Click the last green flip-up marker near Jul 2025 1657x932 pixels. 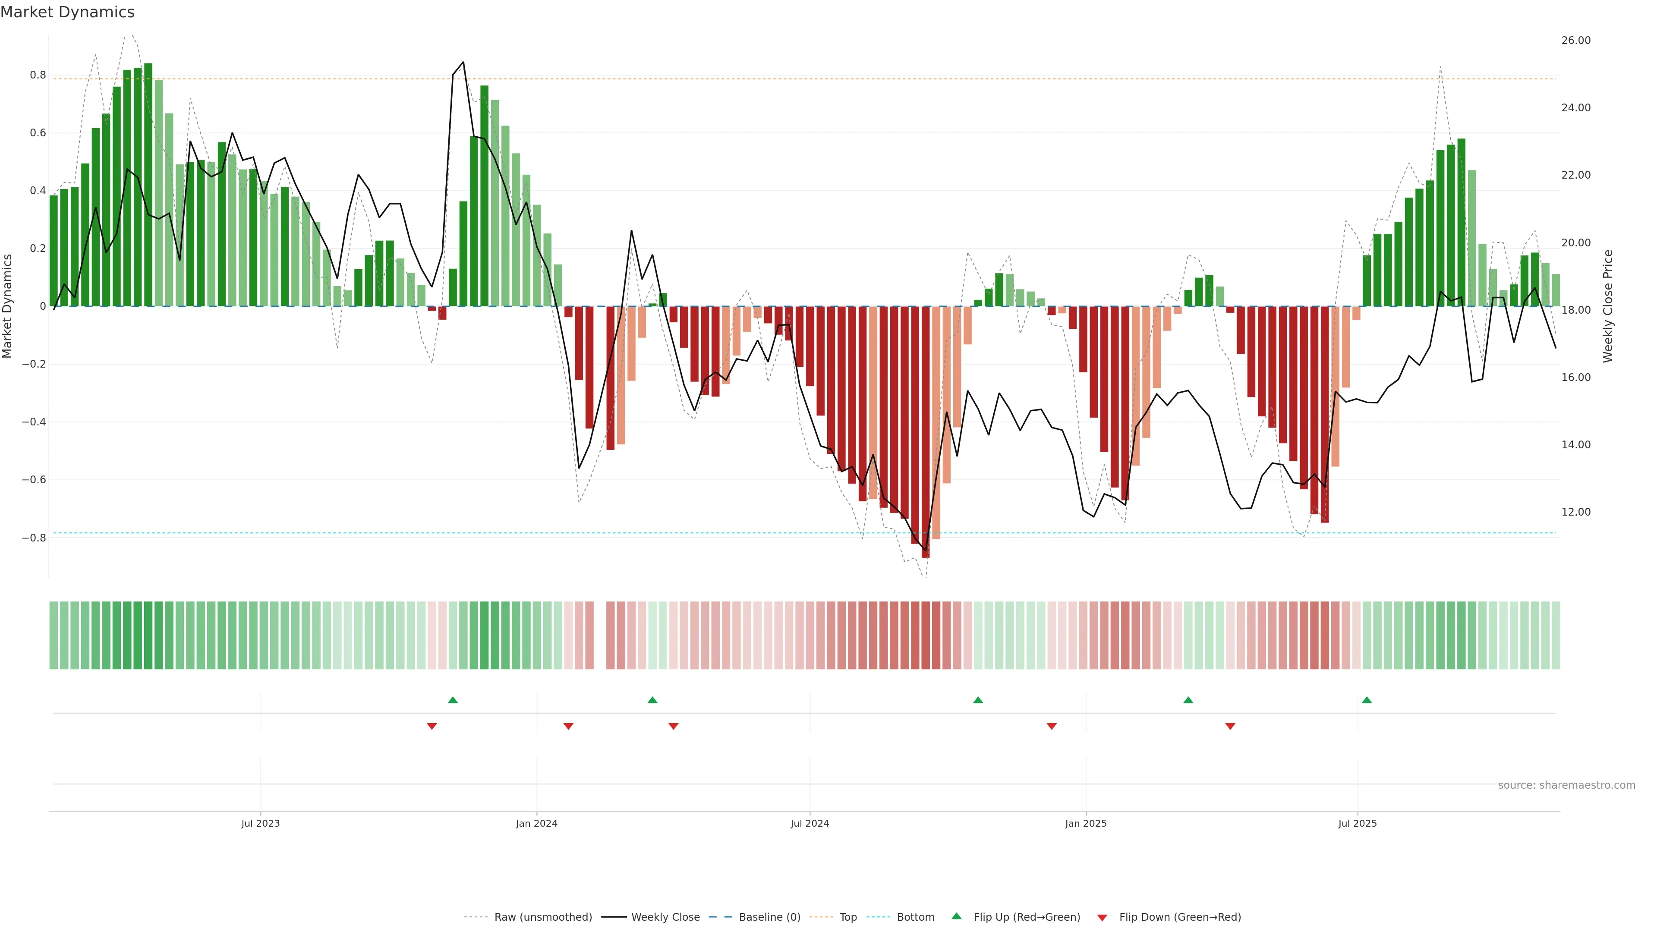click(x=1367, y=700)
